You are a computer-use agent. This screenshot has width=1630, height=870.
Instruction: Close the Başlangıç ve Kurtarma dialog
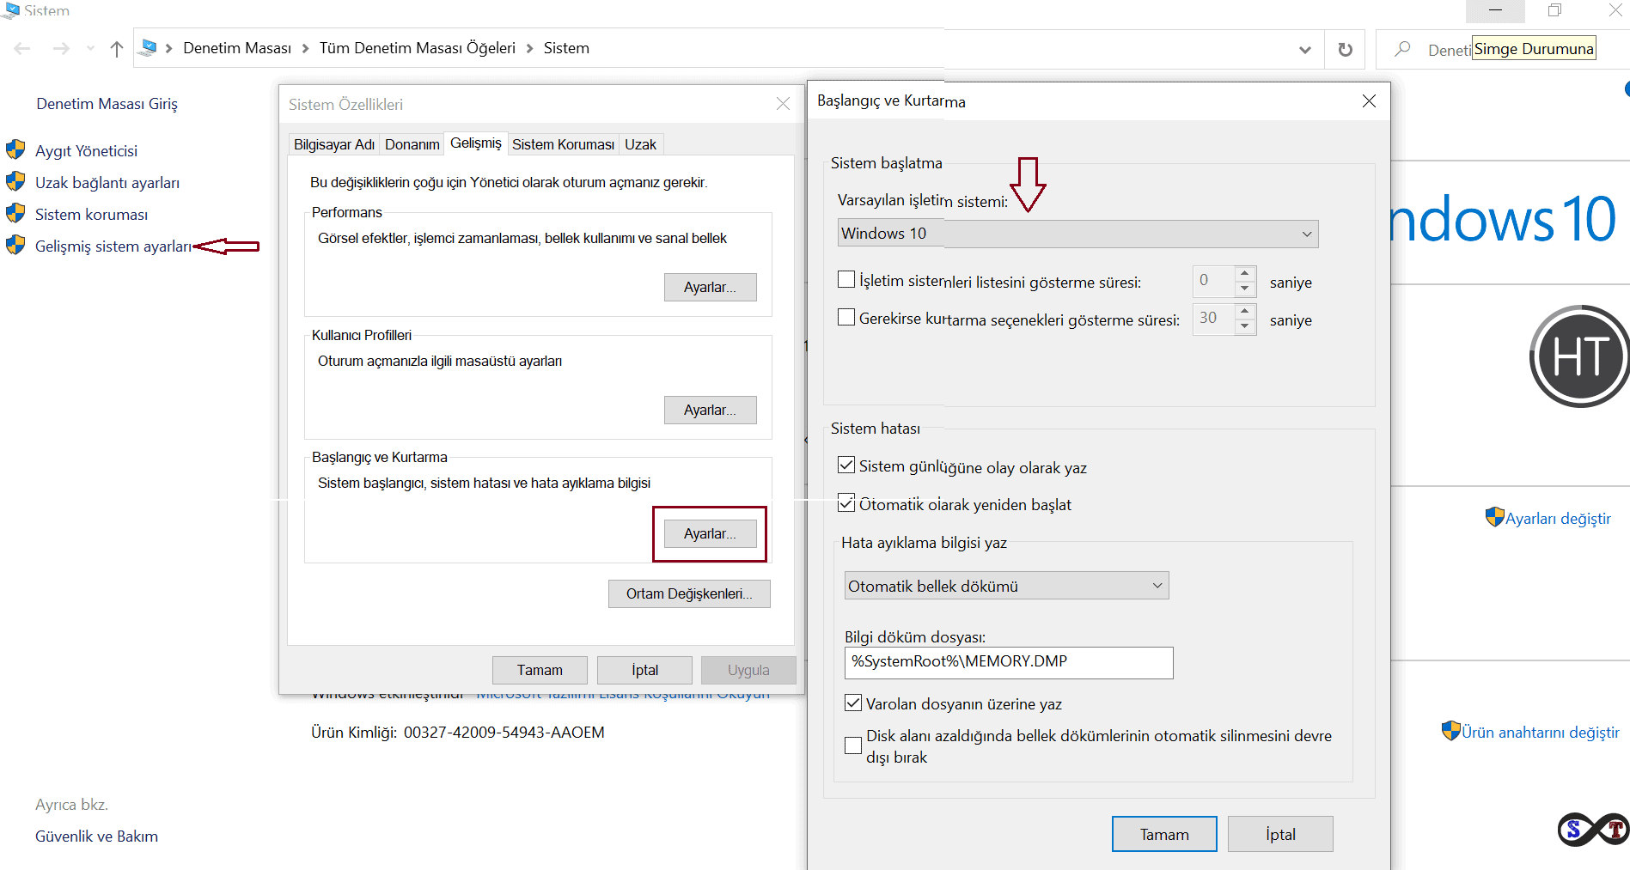pos(1369,101)
